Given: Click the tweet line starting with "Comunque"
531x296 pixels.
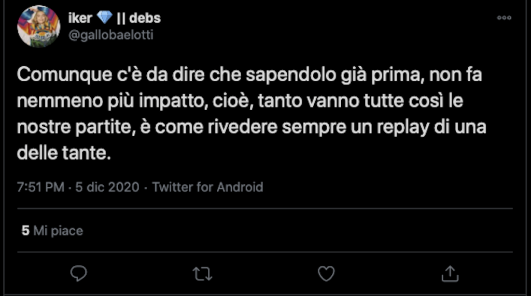Looking at the screenshot, I should point(249,75).
